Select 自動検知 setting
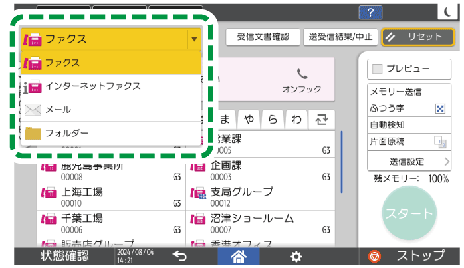Viewport: 464px width, 268px height. click(409, 125)
